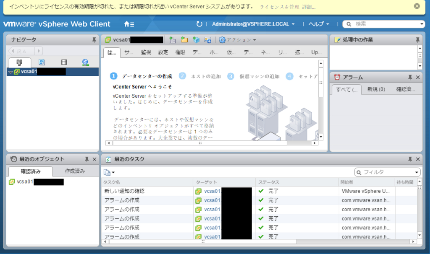Switch to Storage inventory view
This screenshot has width=430, height=254.
point(64,62)
